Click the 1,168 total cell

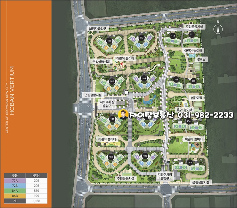[37, 201]
